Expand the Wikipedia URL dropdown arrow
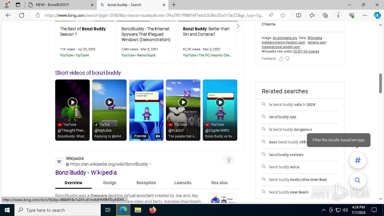 coord(150,164)
